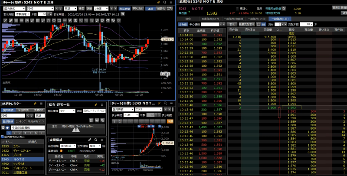This screenshot has height=176, width=347.
Task: Switch to 制度信用(6ヶ月) tab
Action: coord(211,19)
